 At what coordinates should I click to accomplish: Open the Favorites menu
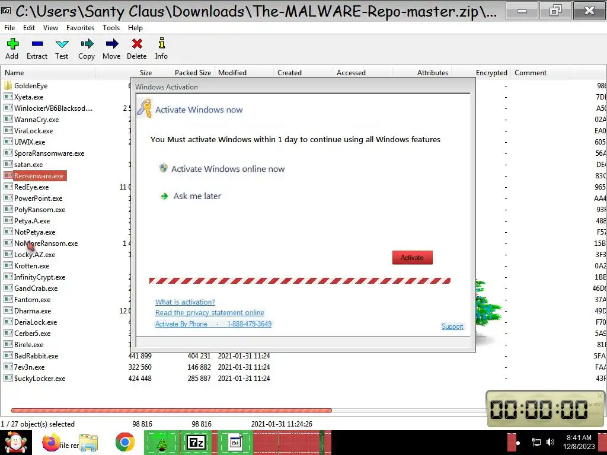pos(80,28)
